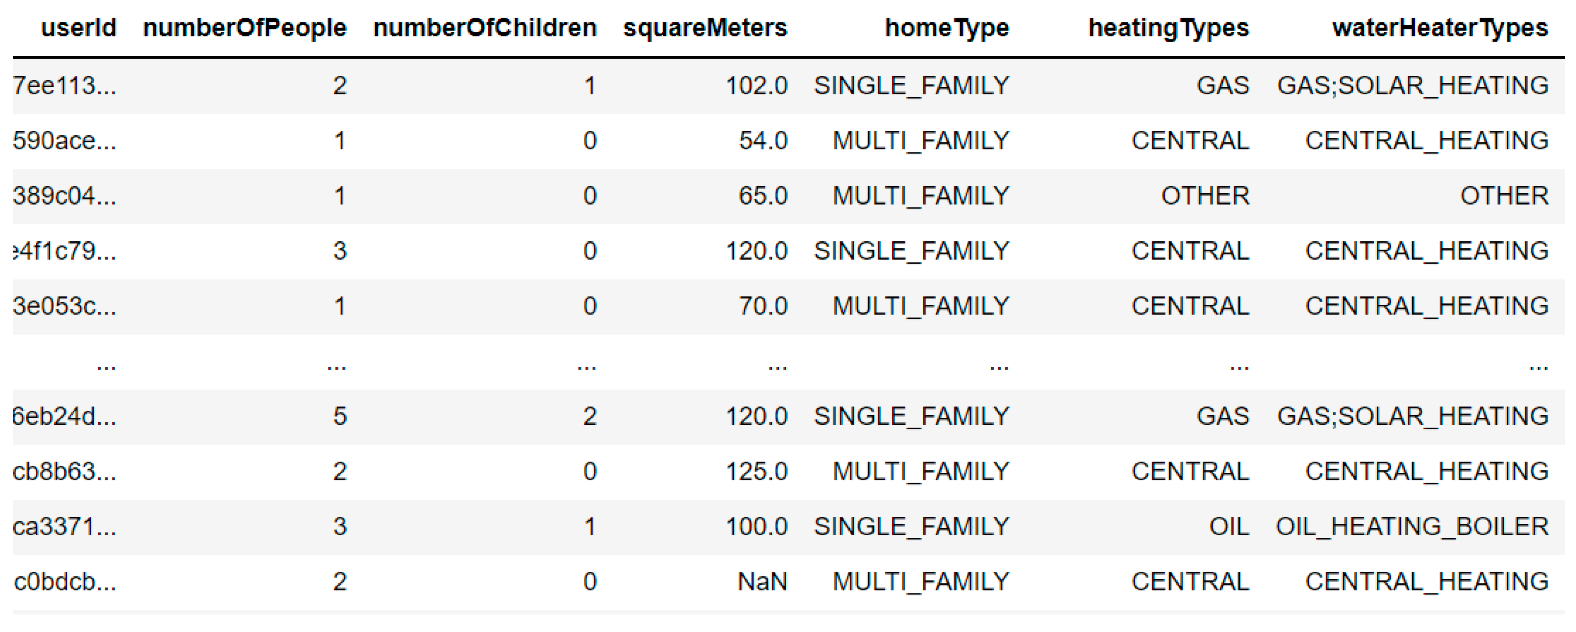Click the squareMeters column header

pos(705,28)
